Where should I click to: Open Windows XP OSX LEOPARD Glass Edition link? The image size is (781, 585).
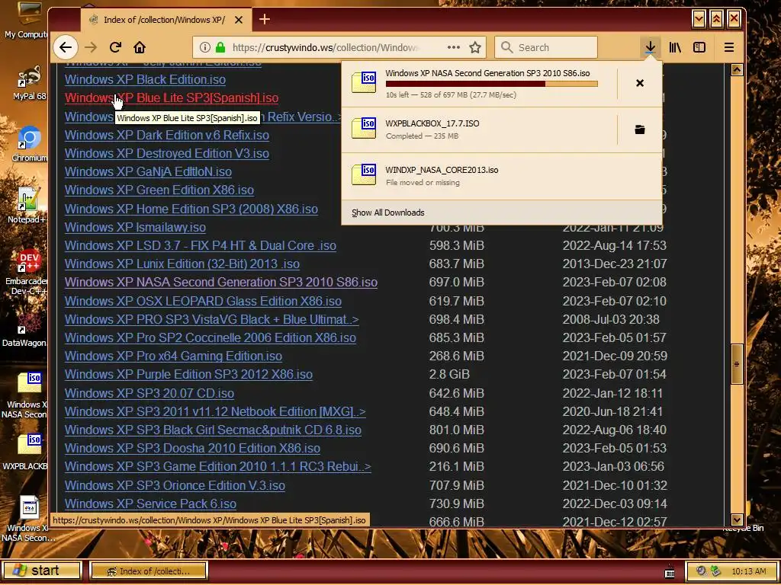coord(203,302)
